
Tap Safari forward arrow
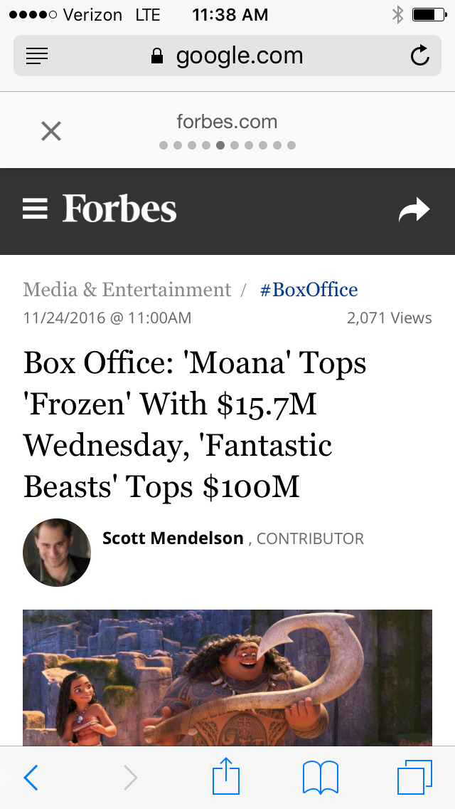coord(130,778)
